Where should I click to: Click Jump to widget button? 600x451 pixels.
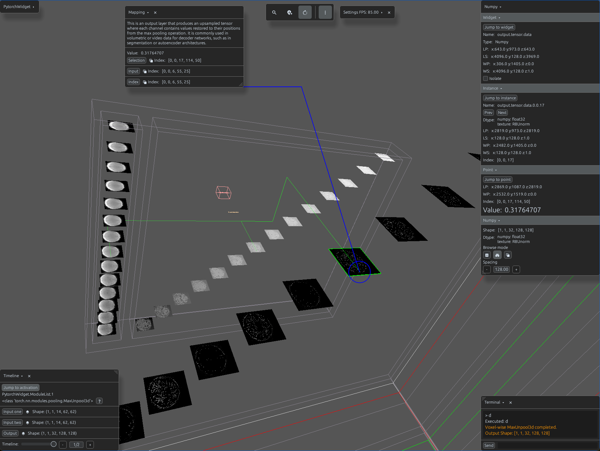(x=499, y=27)
